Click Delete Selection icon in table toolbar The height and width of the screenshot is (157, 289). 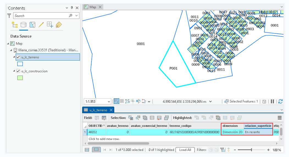(x=159, y=118)
